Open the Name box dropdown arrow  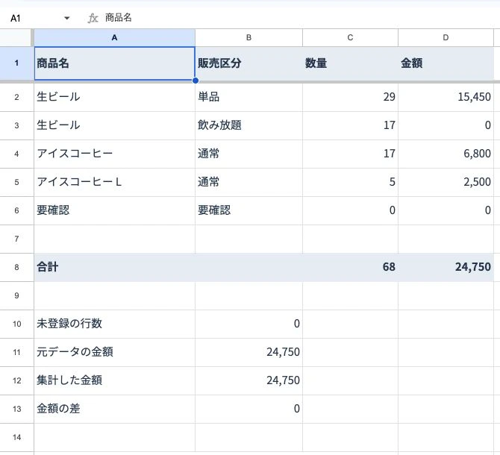(x=66, y=18)
